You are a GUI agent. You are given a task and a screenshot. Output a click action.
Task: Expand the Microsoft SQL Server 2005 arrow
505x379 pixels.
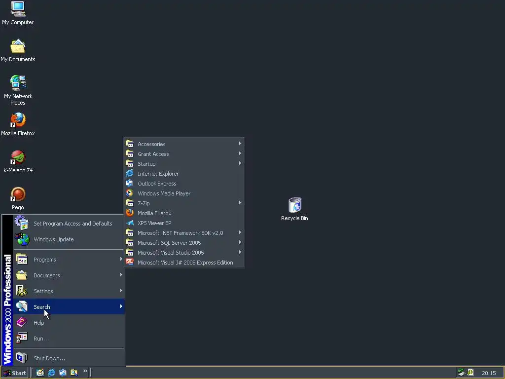click(x=240, y=242)
